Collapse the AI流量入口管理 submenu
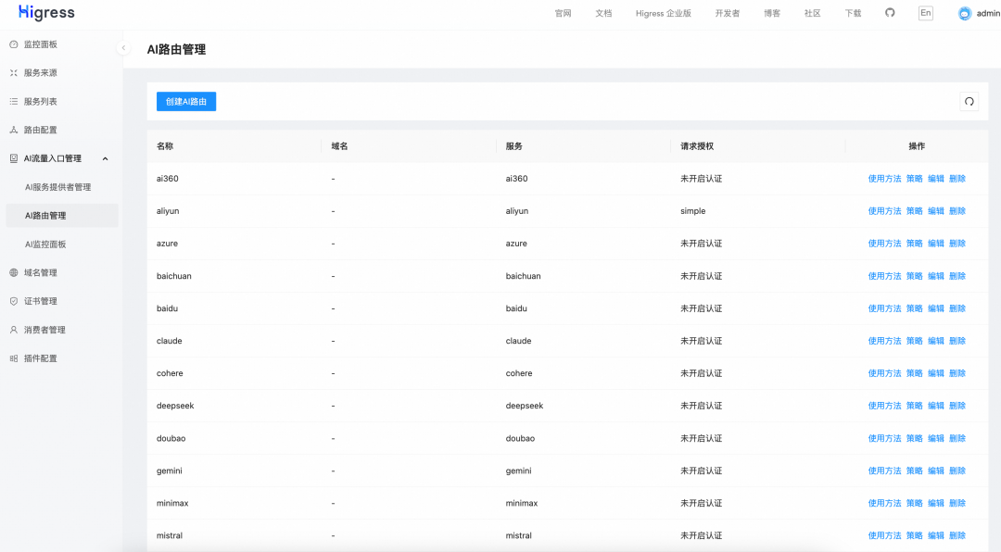The height and width of the screenshot is (552, 1001). (x=105, y=158)
